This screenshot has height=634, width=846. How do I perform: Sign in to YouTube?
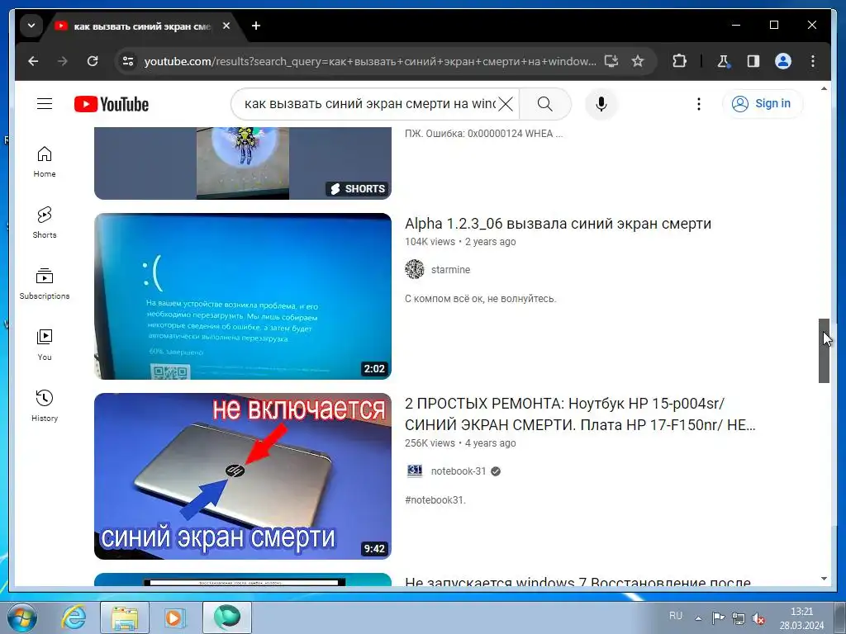pos(762,103)
